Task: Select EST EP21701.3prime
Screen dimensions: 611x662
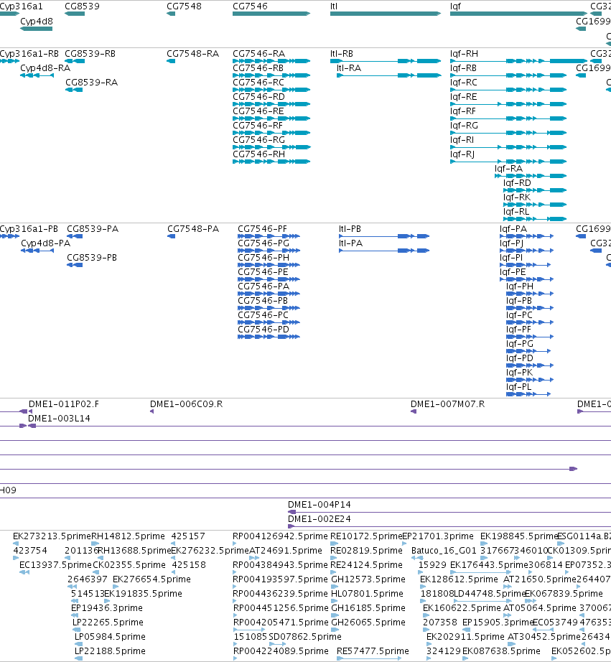Action: coord(437,536)
